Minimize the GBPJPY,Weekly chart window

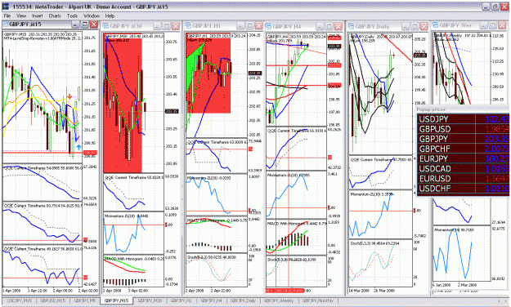tap(484, 25)
